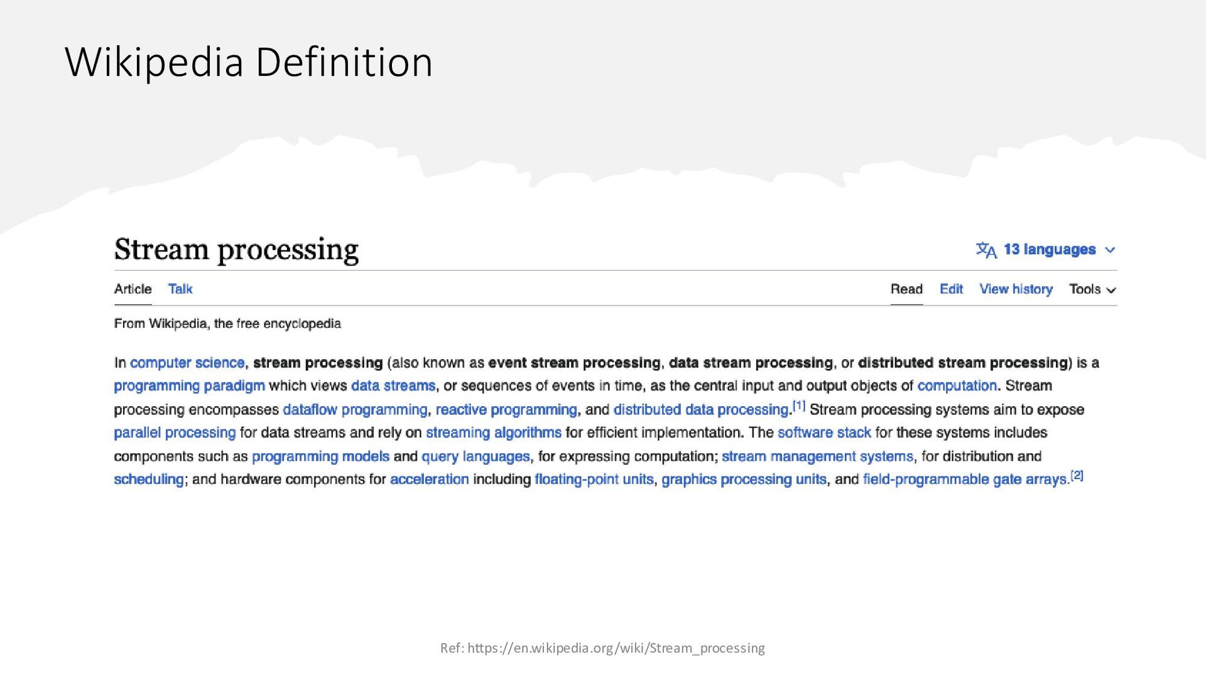Click the reactive programming link
1206x678 pixels.
[506, 410]
